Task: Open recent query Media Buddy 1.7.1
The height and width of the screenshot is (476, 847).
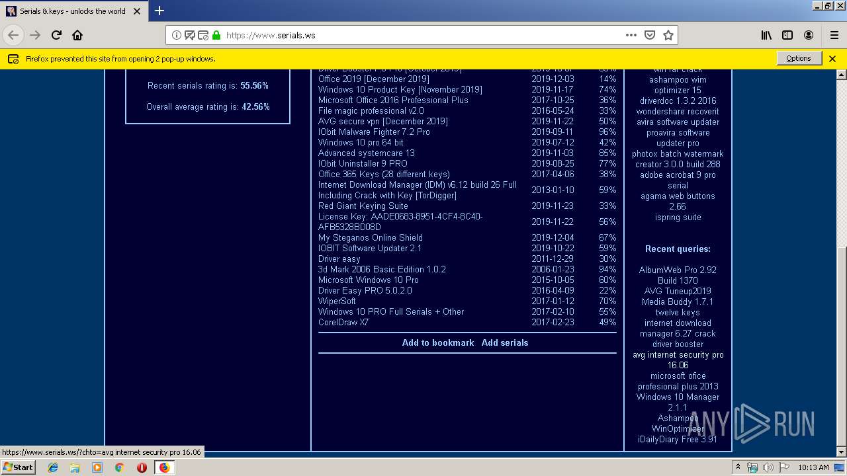Action: (678, 301)
